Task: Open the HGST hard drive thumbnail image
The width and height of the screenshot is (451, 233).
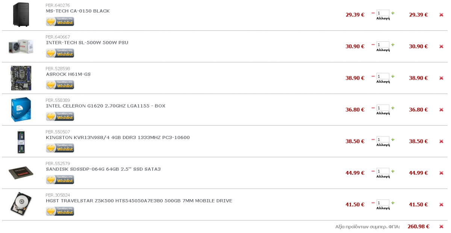Action: coord(21,204)
